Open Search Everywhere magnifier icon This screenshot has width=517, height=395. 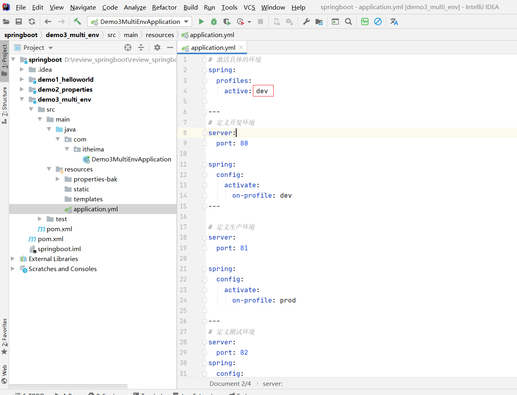[x=349, y=22]
